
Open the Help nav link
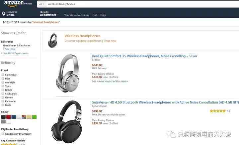103,15
